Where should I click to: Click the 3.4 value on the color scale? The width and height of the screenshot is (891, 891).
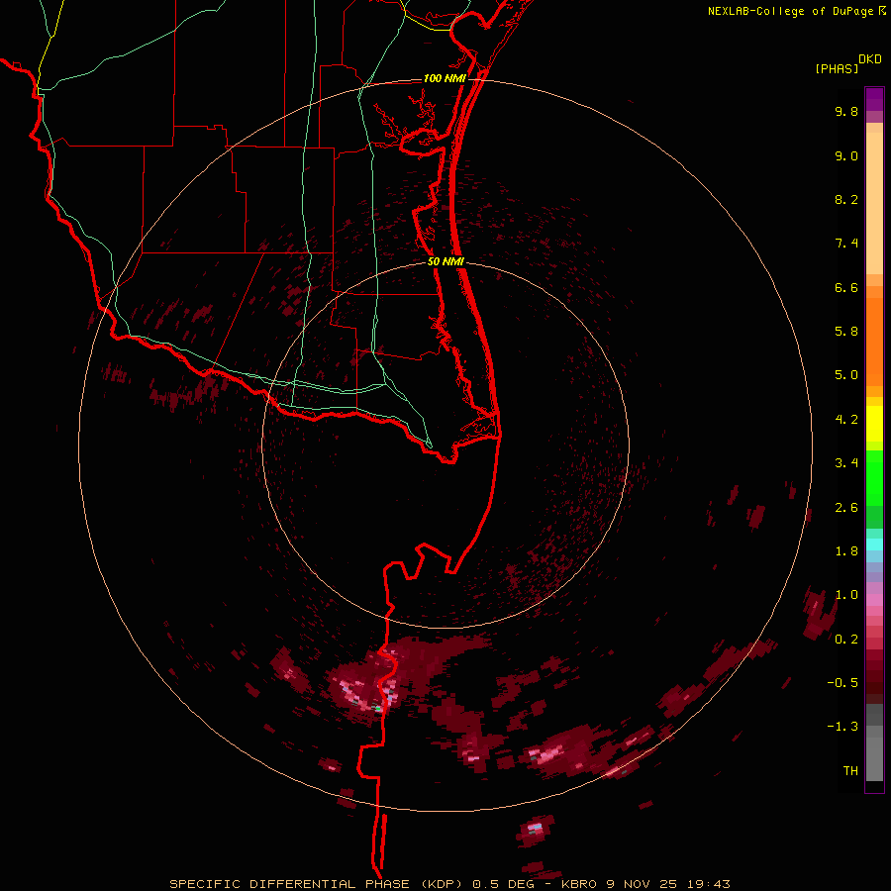[846, 463]
